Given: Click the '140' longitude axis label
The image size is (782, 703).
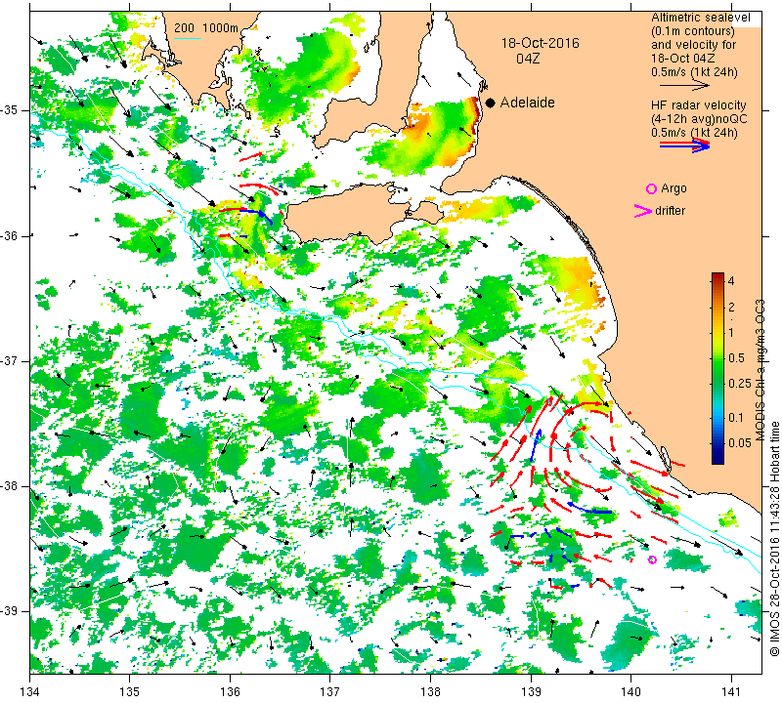Looking at the screenshot, I should pos(630,692).
